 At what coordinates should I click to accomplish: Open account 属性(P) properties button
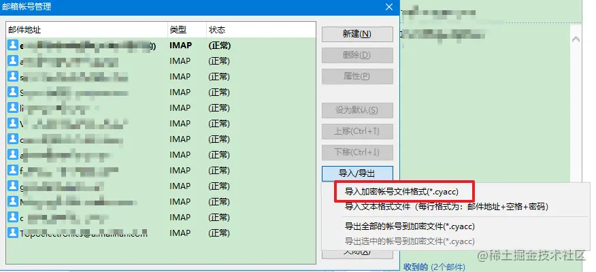(x=357, y=76)
